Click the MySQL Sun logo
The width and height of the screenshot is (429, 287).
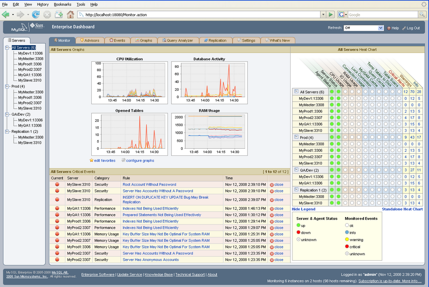(x=27, y=27)
